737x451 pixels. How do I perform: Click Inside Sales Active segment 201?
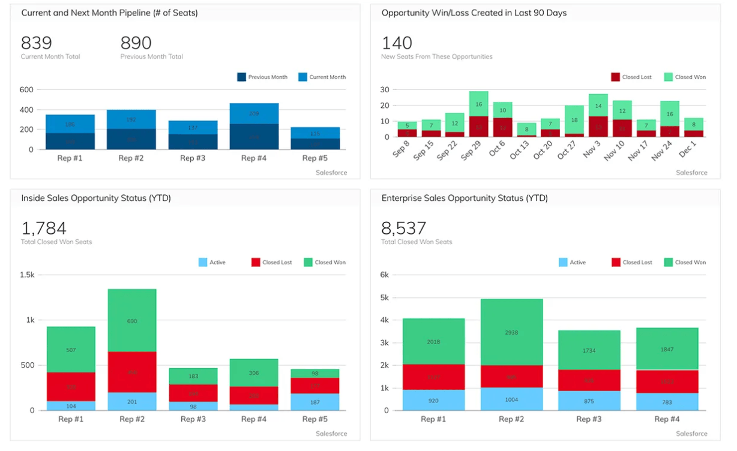point(132,402)
